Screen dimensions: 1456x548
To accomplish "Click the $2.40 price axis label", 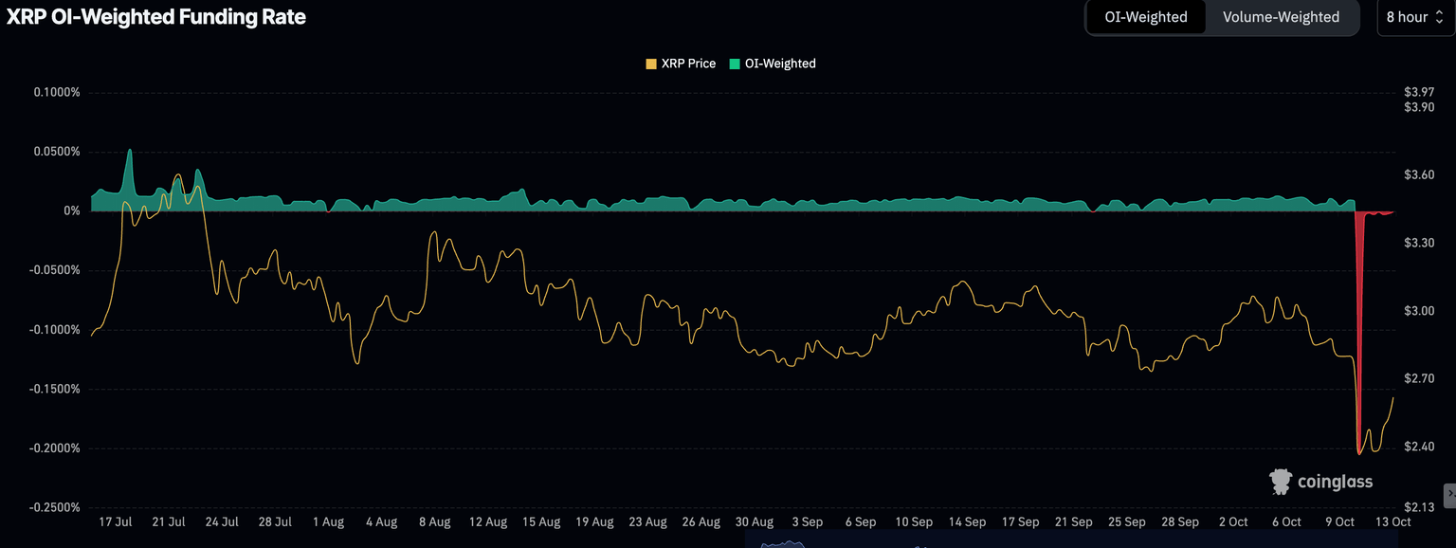I will pyautogui.click(x=1419, y=447).
